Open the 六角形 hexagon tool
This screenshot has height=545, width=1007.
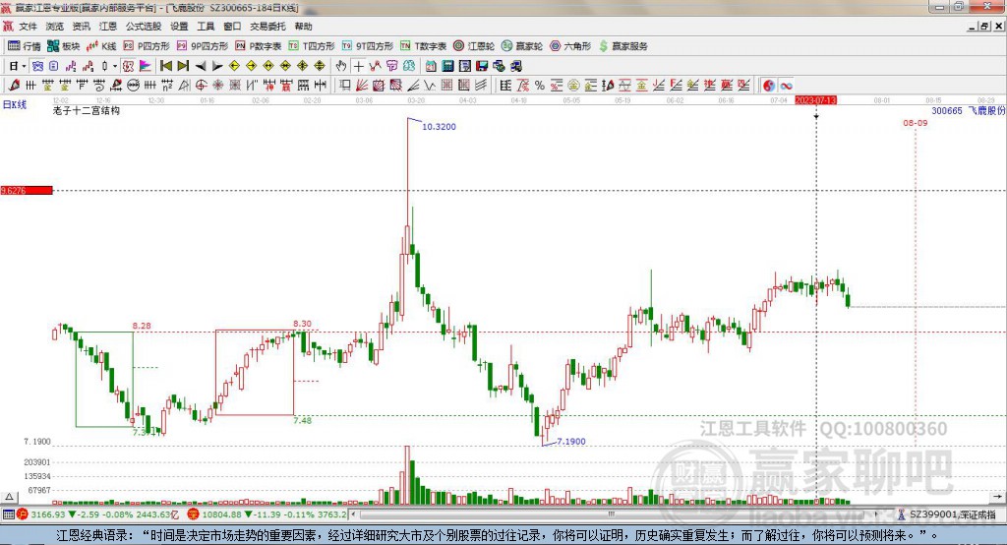point(567,46)
